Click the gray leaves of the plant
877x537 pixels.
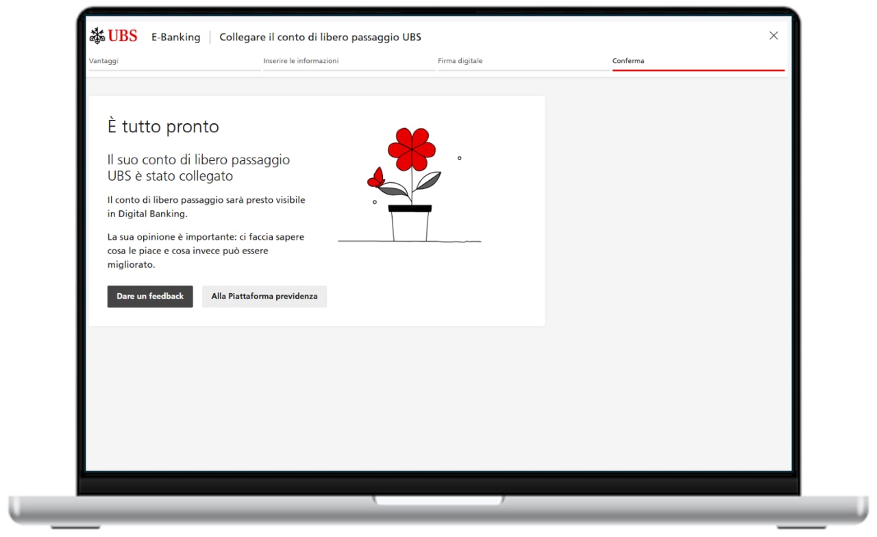pos(428,182)
